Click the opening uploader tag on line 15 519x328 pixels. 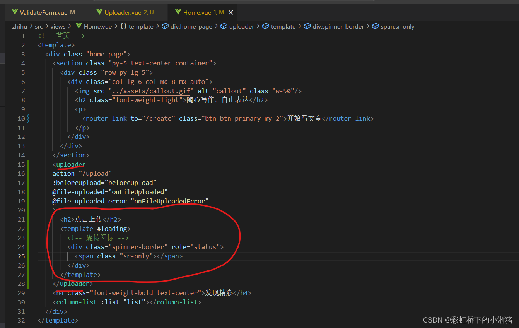point(69,164)
